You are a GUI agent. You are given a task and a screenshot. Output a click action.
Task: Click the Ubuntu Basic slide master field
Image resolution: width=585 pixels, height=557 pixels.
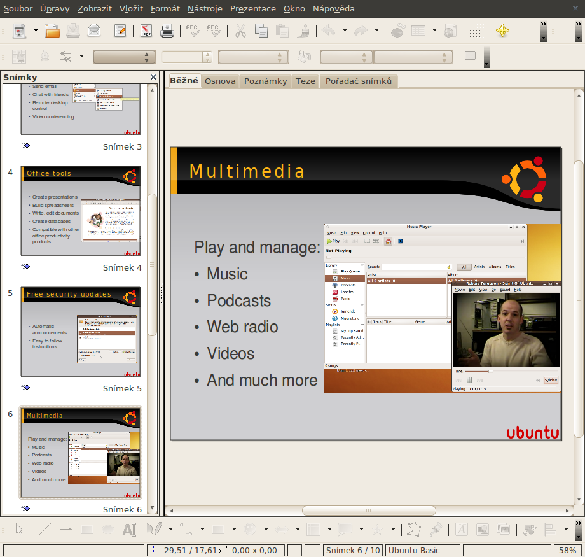pyautogui.click(x=423, y=550)
